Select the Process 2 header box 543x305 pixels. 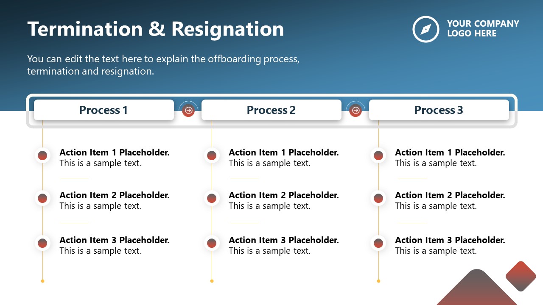[271, 110]
